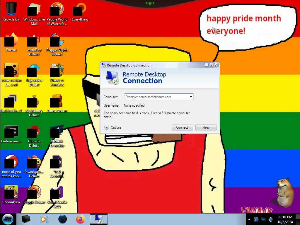Open the Endermanc... desktop icon

11,134
